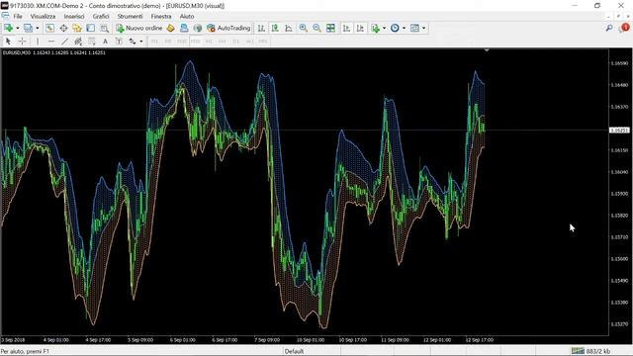Toggle the Navigator folder-star icon

(77, 28)
